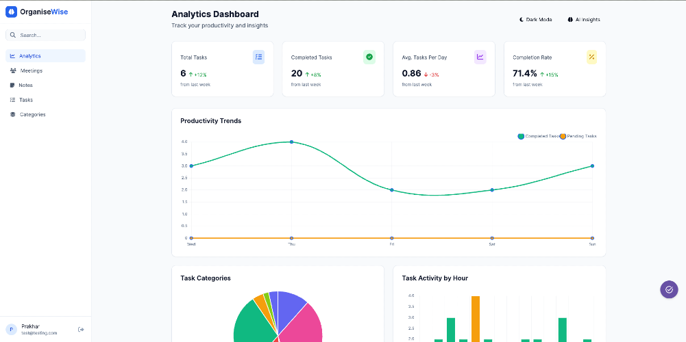This screenshot has width=686, height=342.
Task: Focus the Search input field
Action: (x=45, y=35)
